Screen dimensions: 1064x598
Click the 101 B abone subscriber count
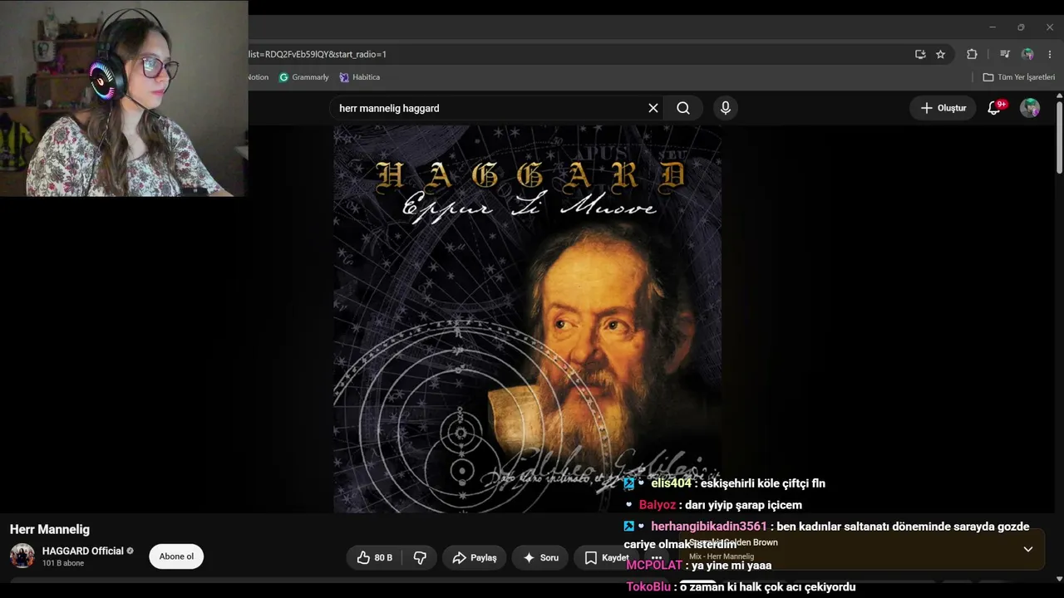point(63,563)
